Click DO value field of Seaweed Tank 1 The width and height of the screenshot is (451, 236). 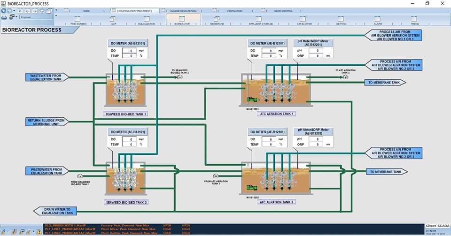tap(130, 51)
